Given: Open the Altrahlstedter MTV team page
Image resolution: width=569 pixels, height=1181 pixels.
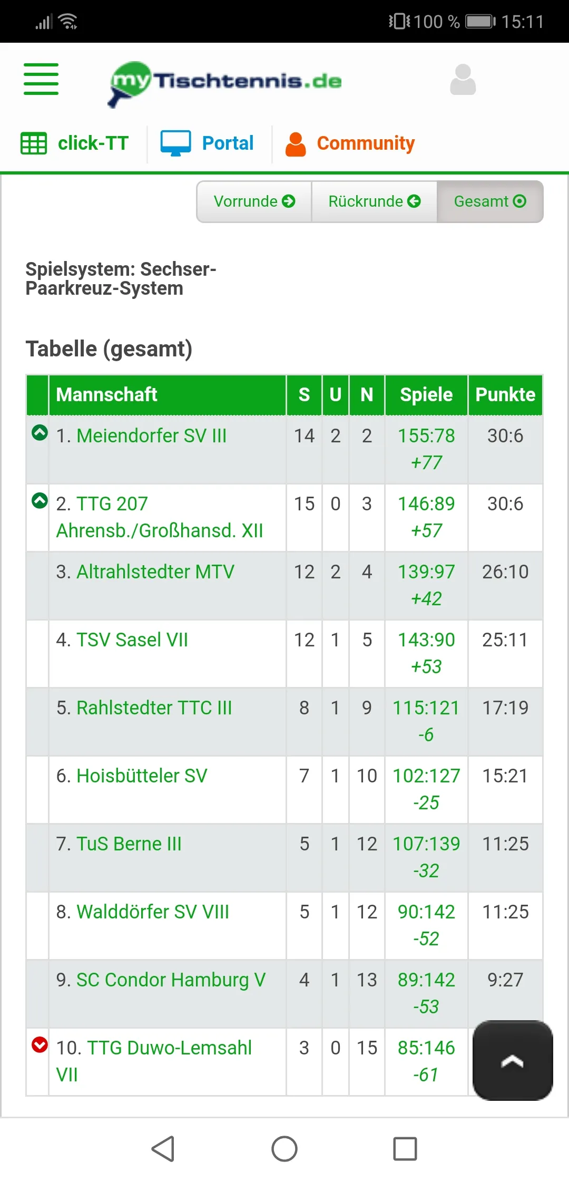Looking at the screenshot, I should click(155, 572).
